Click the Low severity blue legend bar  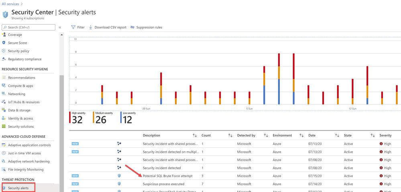click(121, 117)
